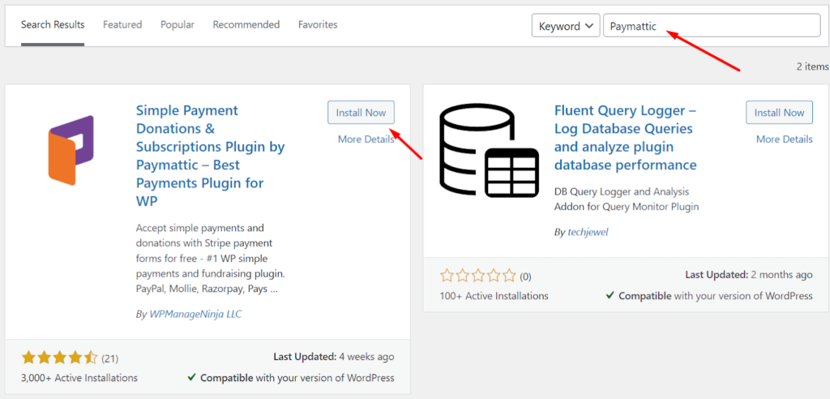Expand the Keyword search type dropdown

pyautogui.click(x=566, y=25)
